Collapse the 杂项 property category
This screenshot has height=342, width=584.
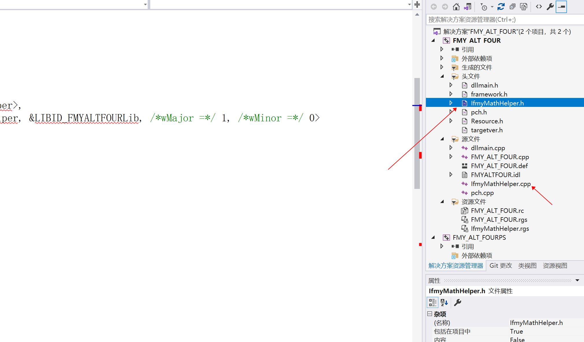coord(430,314)
